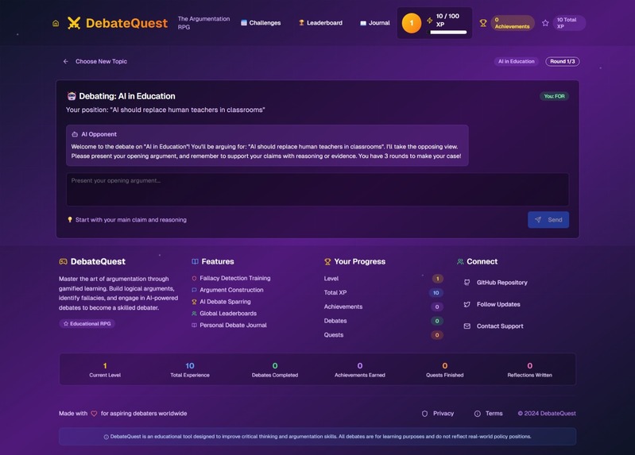Open the Privacy link

click(443, 414)
